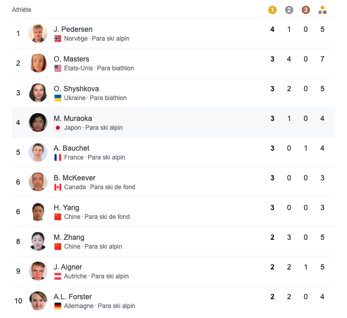347x318 pixels.
Task: Click the M. Zhang name link
Action: point(69,237)
